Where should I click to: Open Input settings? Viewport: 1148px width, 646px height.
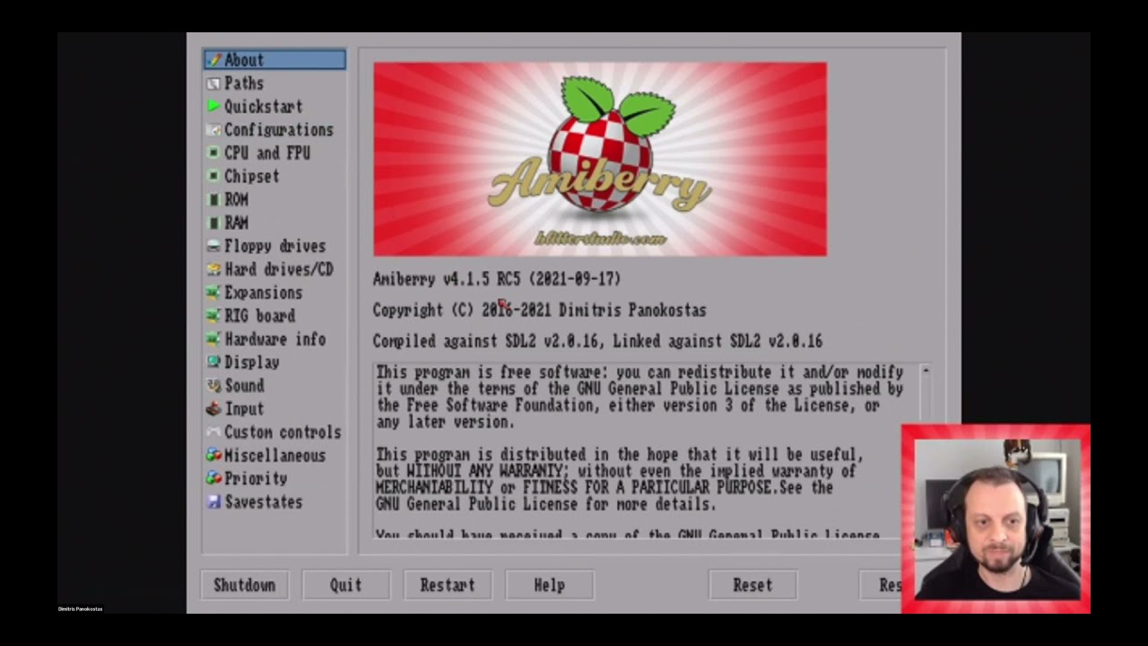274,409
